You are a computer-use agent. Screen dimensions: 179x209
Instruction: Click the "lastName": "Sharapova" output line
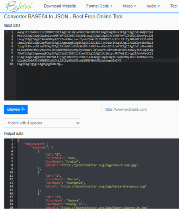[x=65, y=183]
